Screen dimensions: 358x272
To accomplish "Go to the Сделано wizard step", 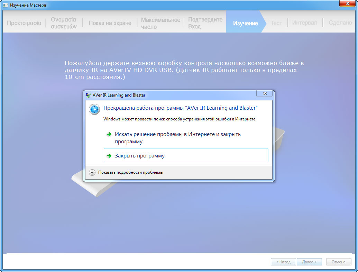I will [x=340, y=23].
